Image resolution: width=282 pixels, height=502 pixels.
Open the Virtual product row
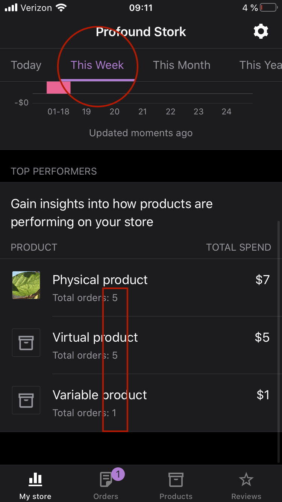pos(141,345)
